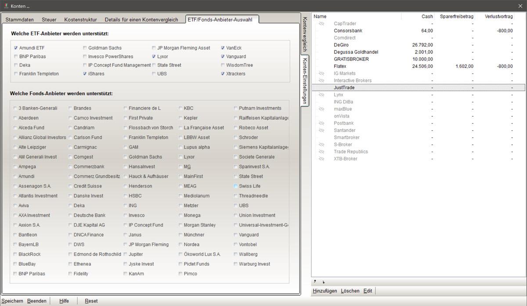Switch to the Steuer tab

(x=49, y=20)
